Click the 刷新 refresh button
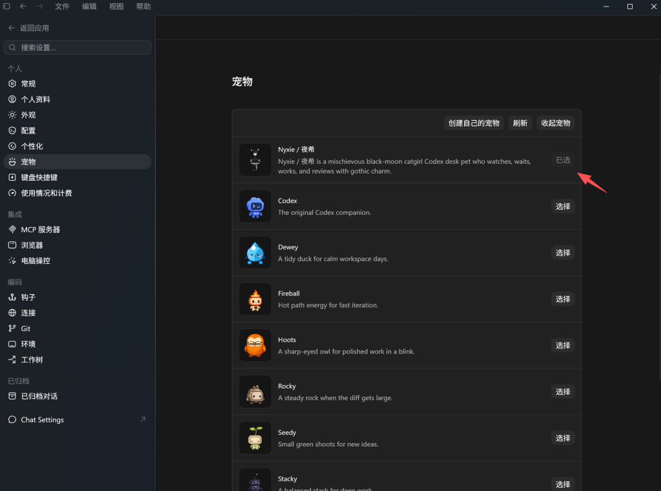The width and height of the screenshot is (661, 491). click(520, 123)
